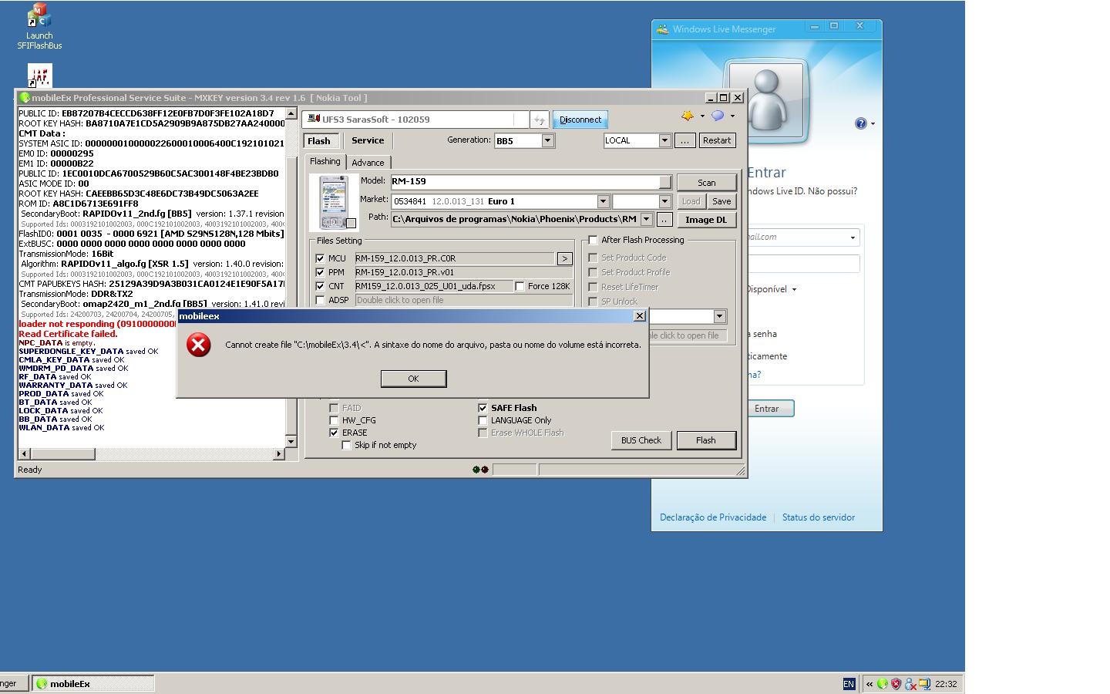
Task: Open Declaração de Privacidade link
Action: point(713,517)
